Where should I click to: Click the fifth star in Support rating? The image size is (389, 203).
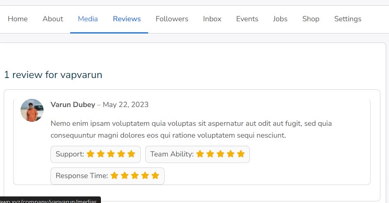point(131,154)
